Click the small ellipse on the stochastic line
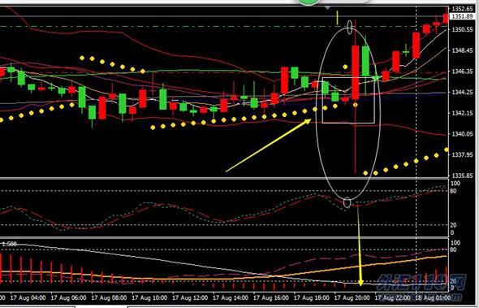Image resolution: width=479 pixels, height=308 pixels. coord(347,202)
